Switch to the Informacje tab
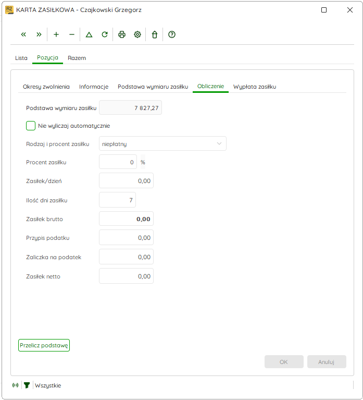This screenshot has height=400, width=363. 94,87
